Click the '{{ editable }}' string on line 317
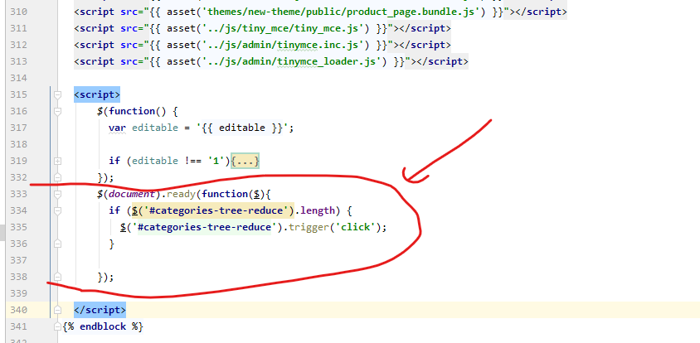 [x=239, y=128]
